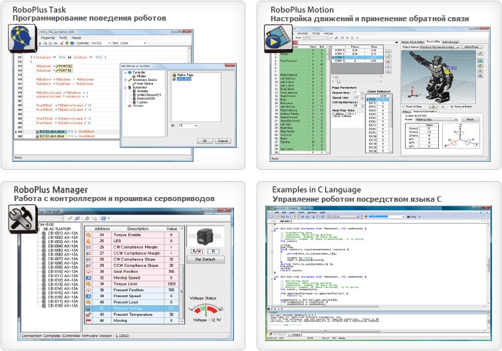Viewport: 502px width, 351px height.
Task: Click the Voltage Status gauge
Action: tap(206, 309)
